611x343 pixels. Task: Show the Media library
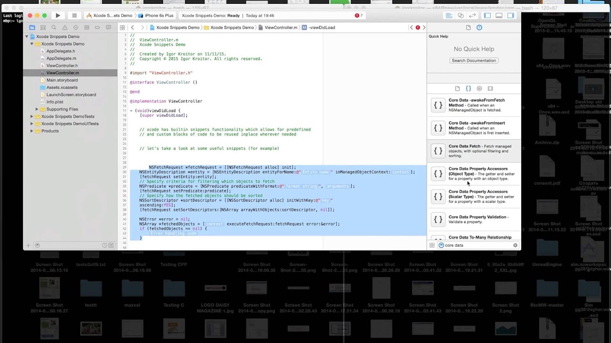coord(490,89)
